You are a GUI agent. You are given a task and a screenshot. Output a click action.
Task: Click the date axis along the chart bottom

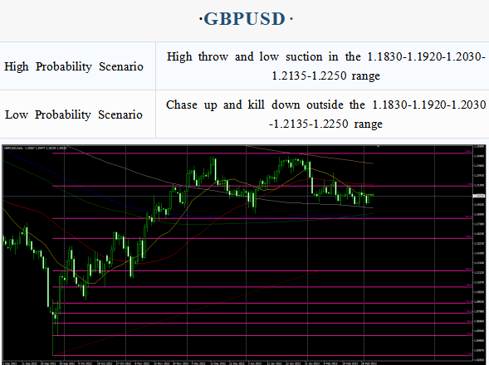pos(237,363)
